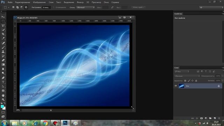224x126 pixels.
Task: Open the layer fill dropdown arrow
Action: coord(223,80)
